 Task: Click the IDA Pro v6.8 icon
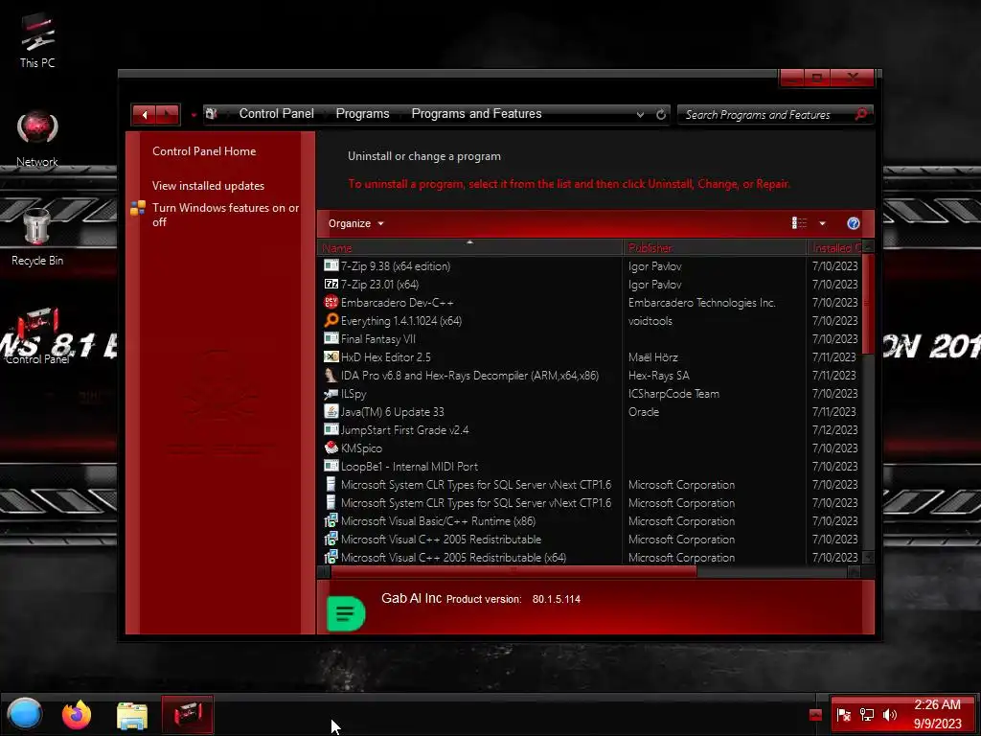tap(331, 376)
